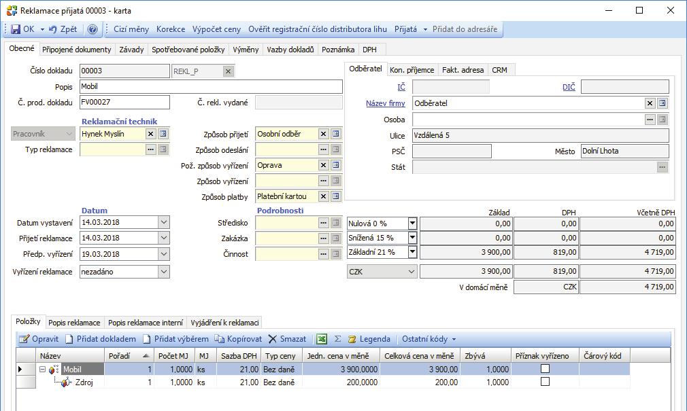Clear Název firmy Odběratel with X
Viewport: 687px width, 411px height.
click(650, 103)
